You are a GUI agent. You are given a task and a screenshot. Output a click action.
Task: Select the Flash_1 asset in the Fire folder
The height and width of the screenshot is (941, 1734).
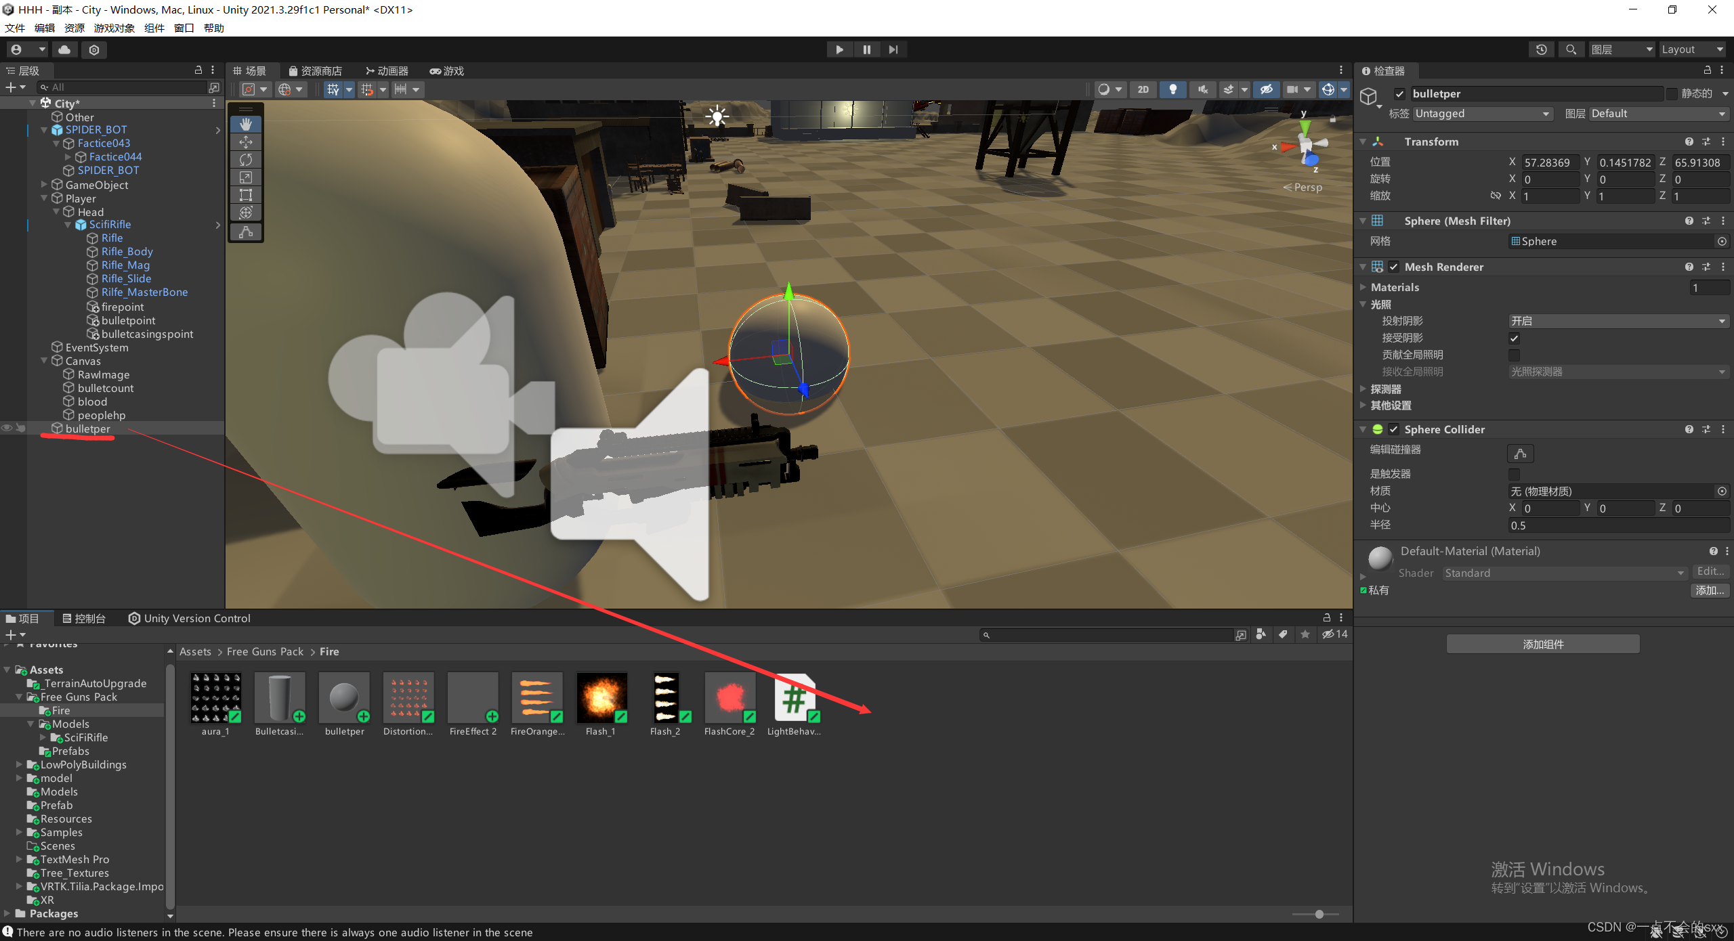tap(601, 699)
